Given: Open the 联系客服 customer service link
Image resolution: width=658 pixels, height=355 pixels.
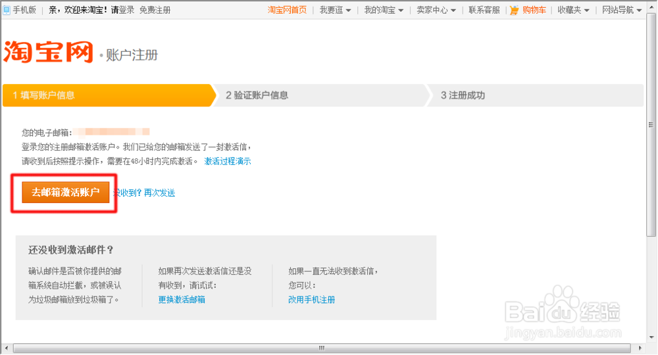Looking at the screenshot, I should (484, 10).
